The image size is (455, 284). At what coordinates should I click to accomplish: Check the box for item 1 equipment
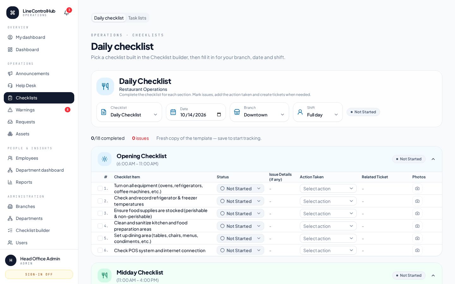100,188
